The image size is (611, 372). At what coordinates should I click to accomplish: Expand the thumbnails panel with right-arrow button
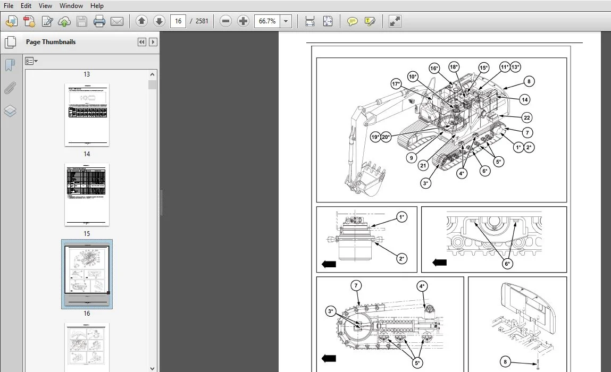click(x=153, y=42)
